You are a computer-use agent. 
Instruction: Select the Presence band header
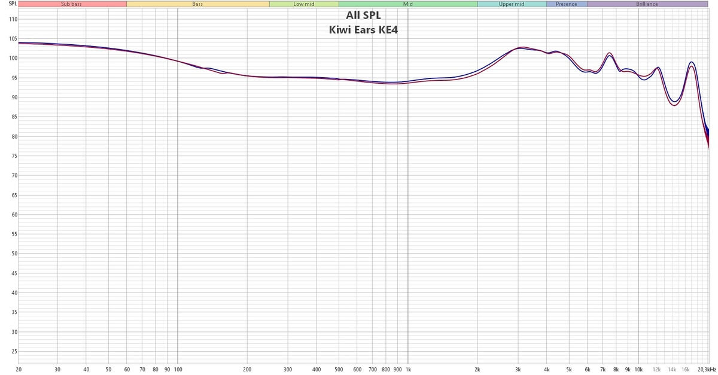(566, 4)
